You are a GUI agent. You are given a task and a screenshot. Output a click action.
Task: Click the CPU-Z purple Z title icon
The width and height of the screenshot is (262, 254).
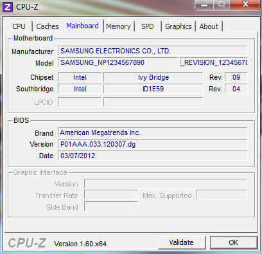(8, 7)
